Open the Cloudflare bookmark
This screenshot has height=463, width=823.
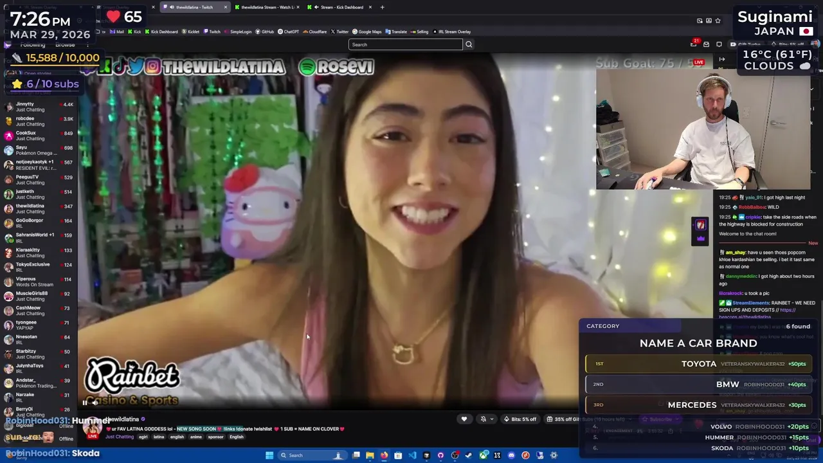pos(315,32)
